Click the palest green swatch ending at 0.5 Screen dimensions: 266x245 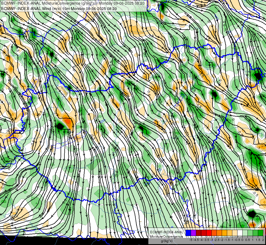click(x=245, y=233)
